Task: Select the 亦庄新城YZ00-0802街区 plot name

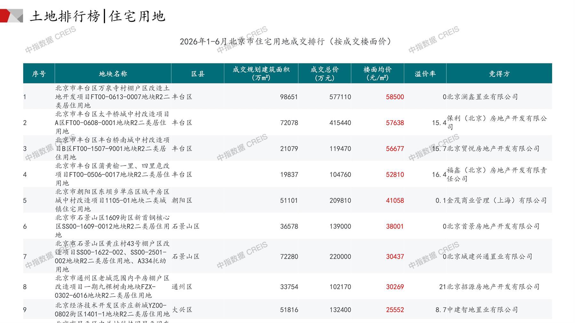Action: (112, 310)
